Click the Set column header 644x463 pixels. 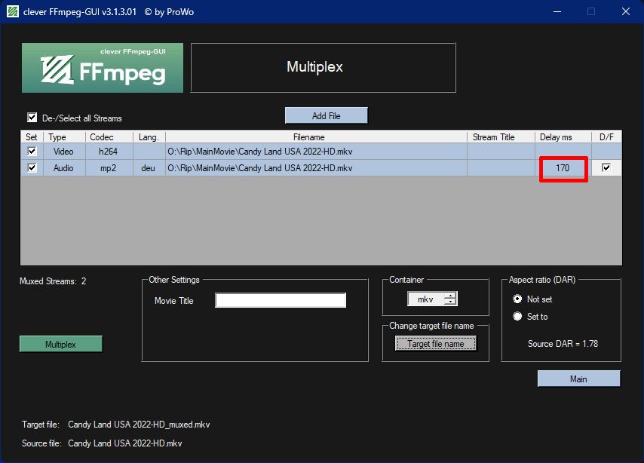pos(32,137)
